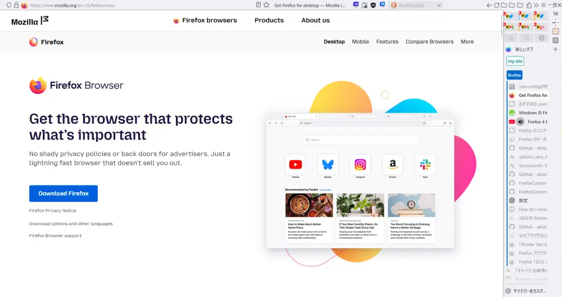Open Firefox Privacy Notice link

tap(53, 211)
